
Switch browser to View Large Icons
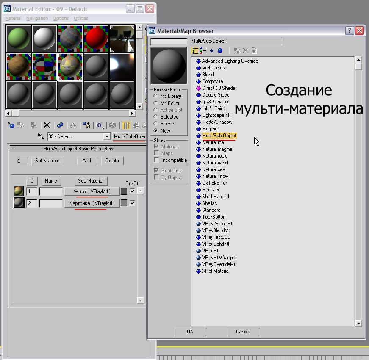(x=220, y=51)
